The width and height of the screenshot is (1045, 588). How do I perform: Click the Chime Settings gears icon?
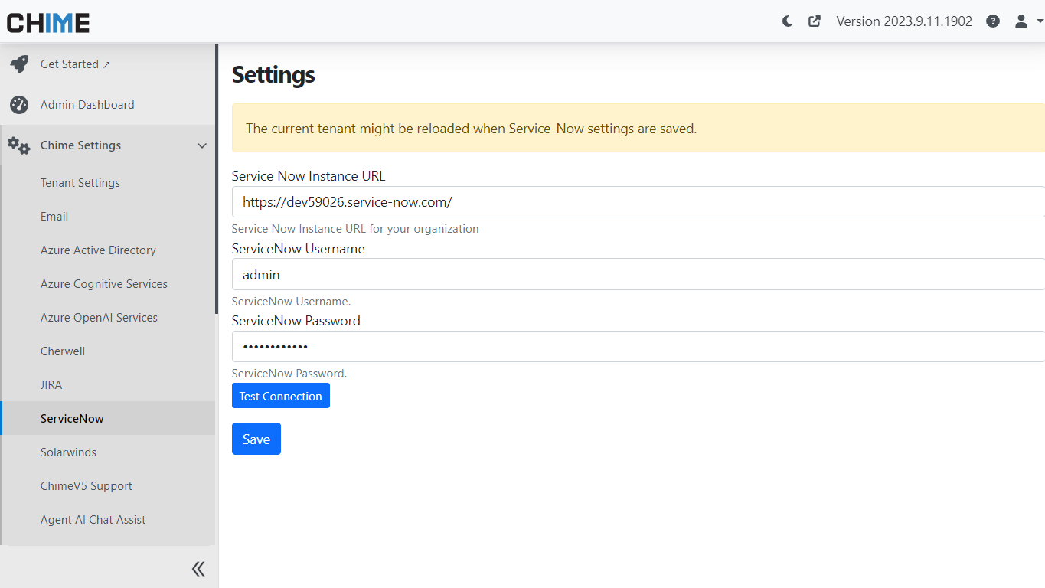[x=19, y=145]
